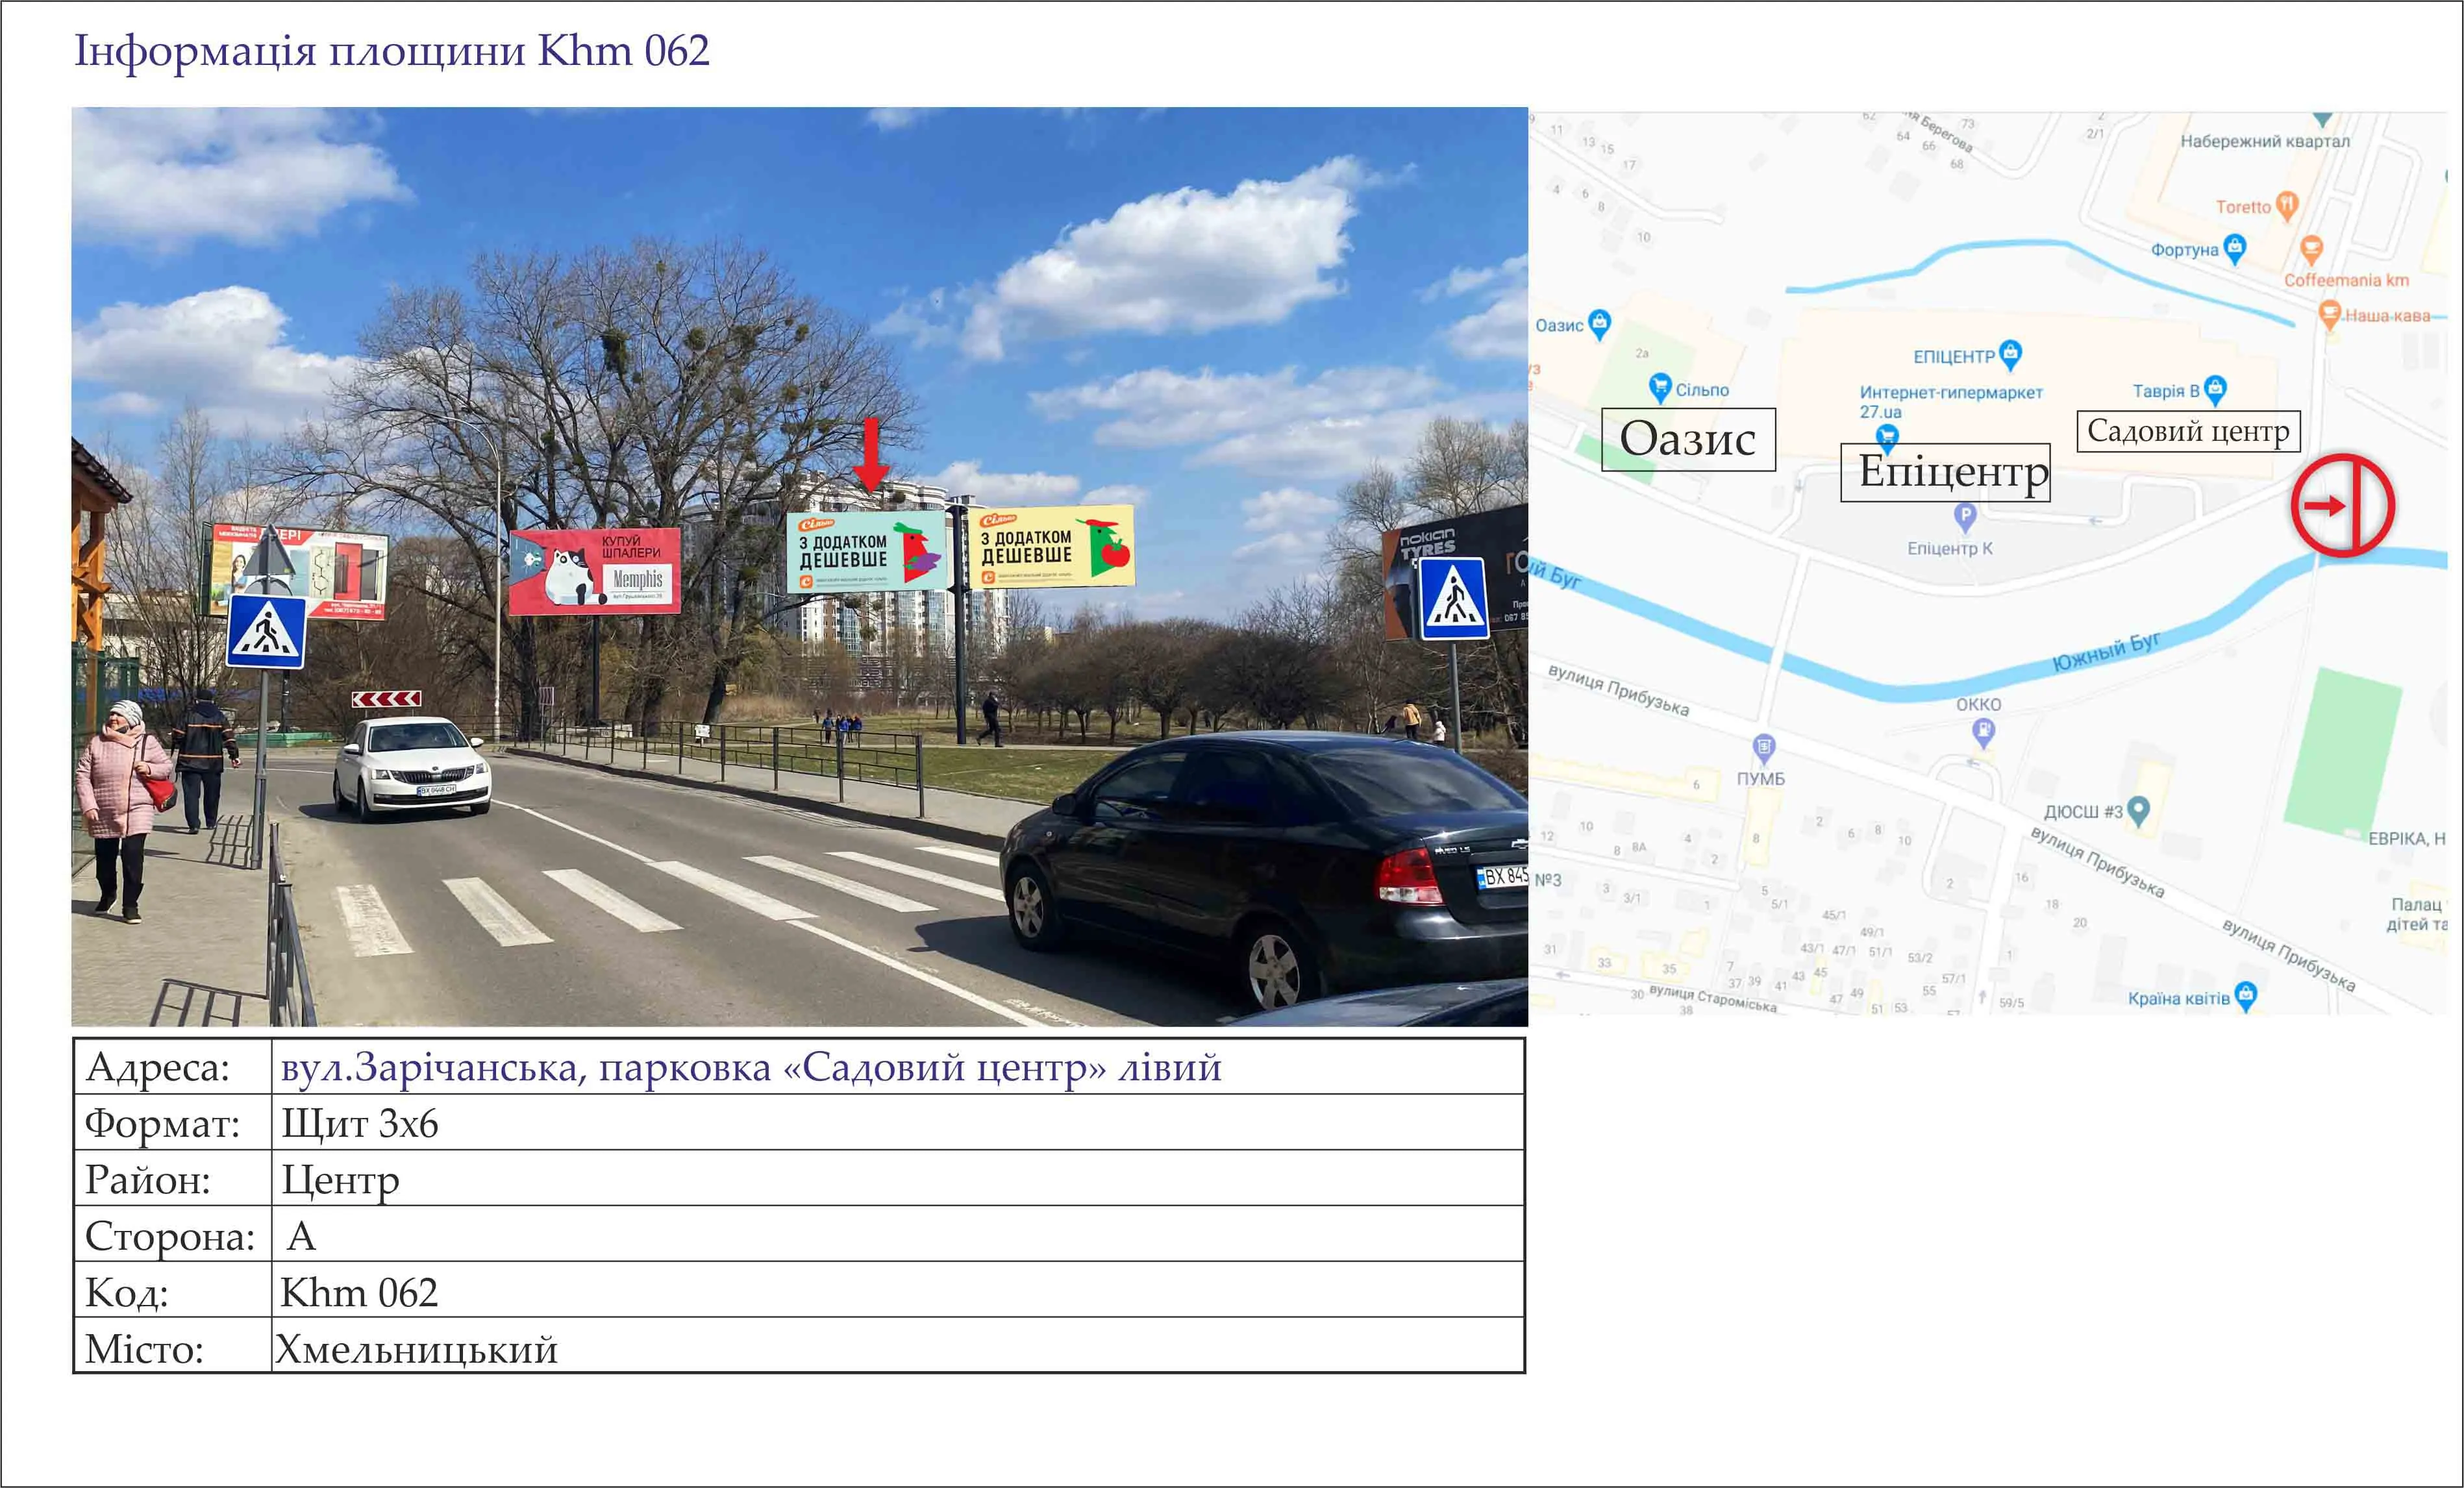This screenshot has width=2464, height=1488.
Task: Click the large Епіцентр label box
Action: (1945, 472)
